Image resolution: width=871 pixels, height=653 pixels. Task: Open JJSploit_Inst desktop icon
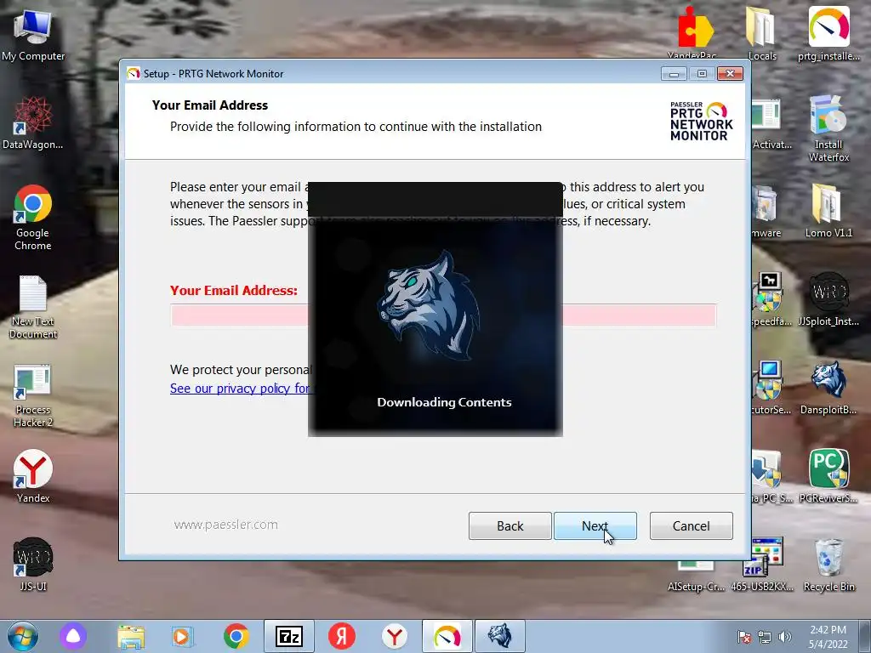[828, 298]
